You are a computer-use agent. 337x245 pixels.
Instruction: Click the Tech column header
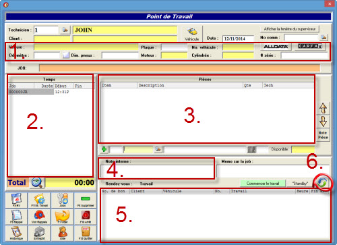pos(288,85)
